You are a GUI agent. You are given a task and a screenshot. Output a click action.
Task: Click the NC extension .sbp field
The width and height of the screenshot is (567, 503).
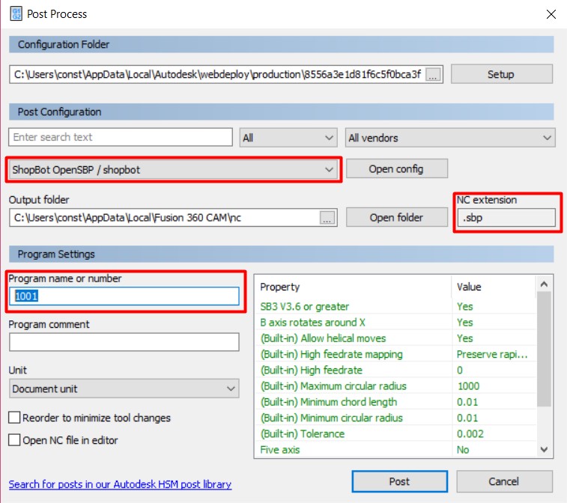pyautogui.click(x=506, y=218)
